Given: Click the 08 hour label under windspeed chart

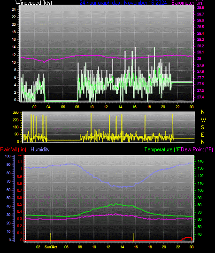Looking at the screenshot, I should (x=77, y=107).
